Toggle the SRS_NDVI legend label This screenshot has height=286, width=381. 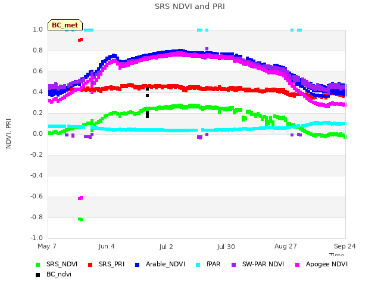pos(62,265)
